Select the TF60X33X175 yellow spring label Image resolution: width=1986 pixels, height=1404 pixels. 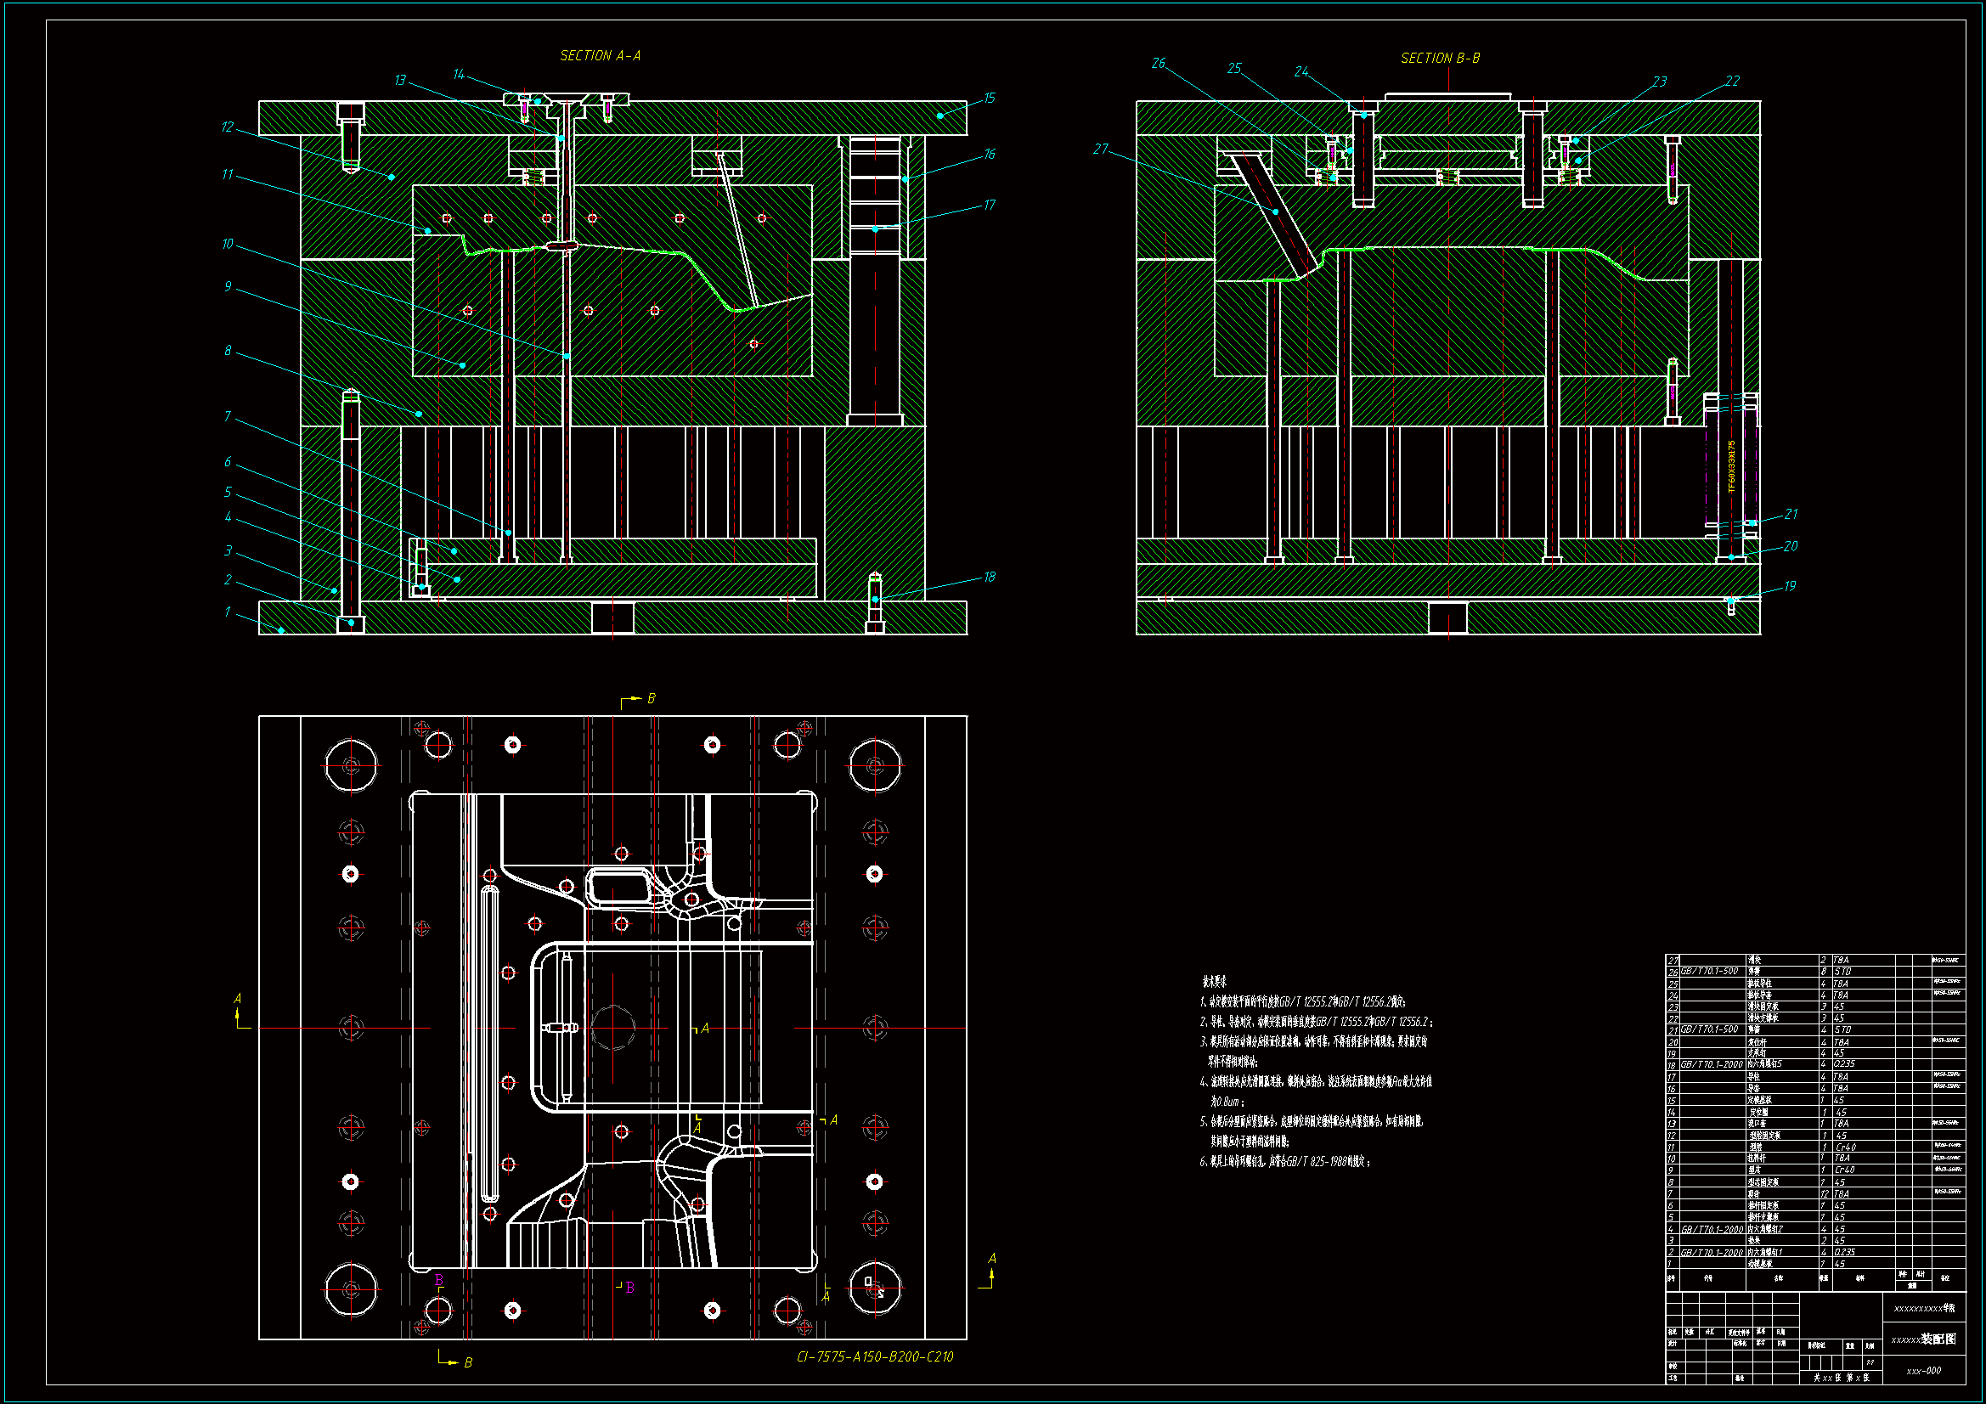(1731, 467)
